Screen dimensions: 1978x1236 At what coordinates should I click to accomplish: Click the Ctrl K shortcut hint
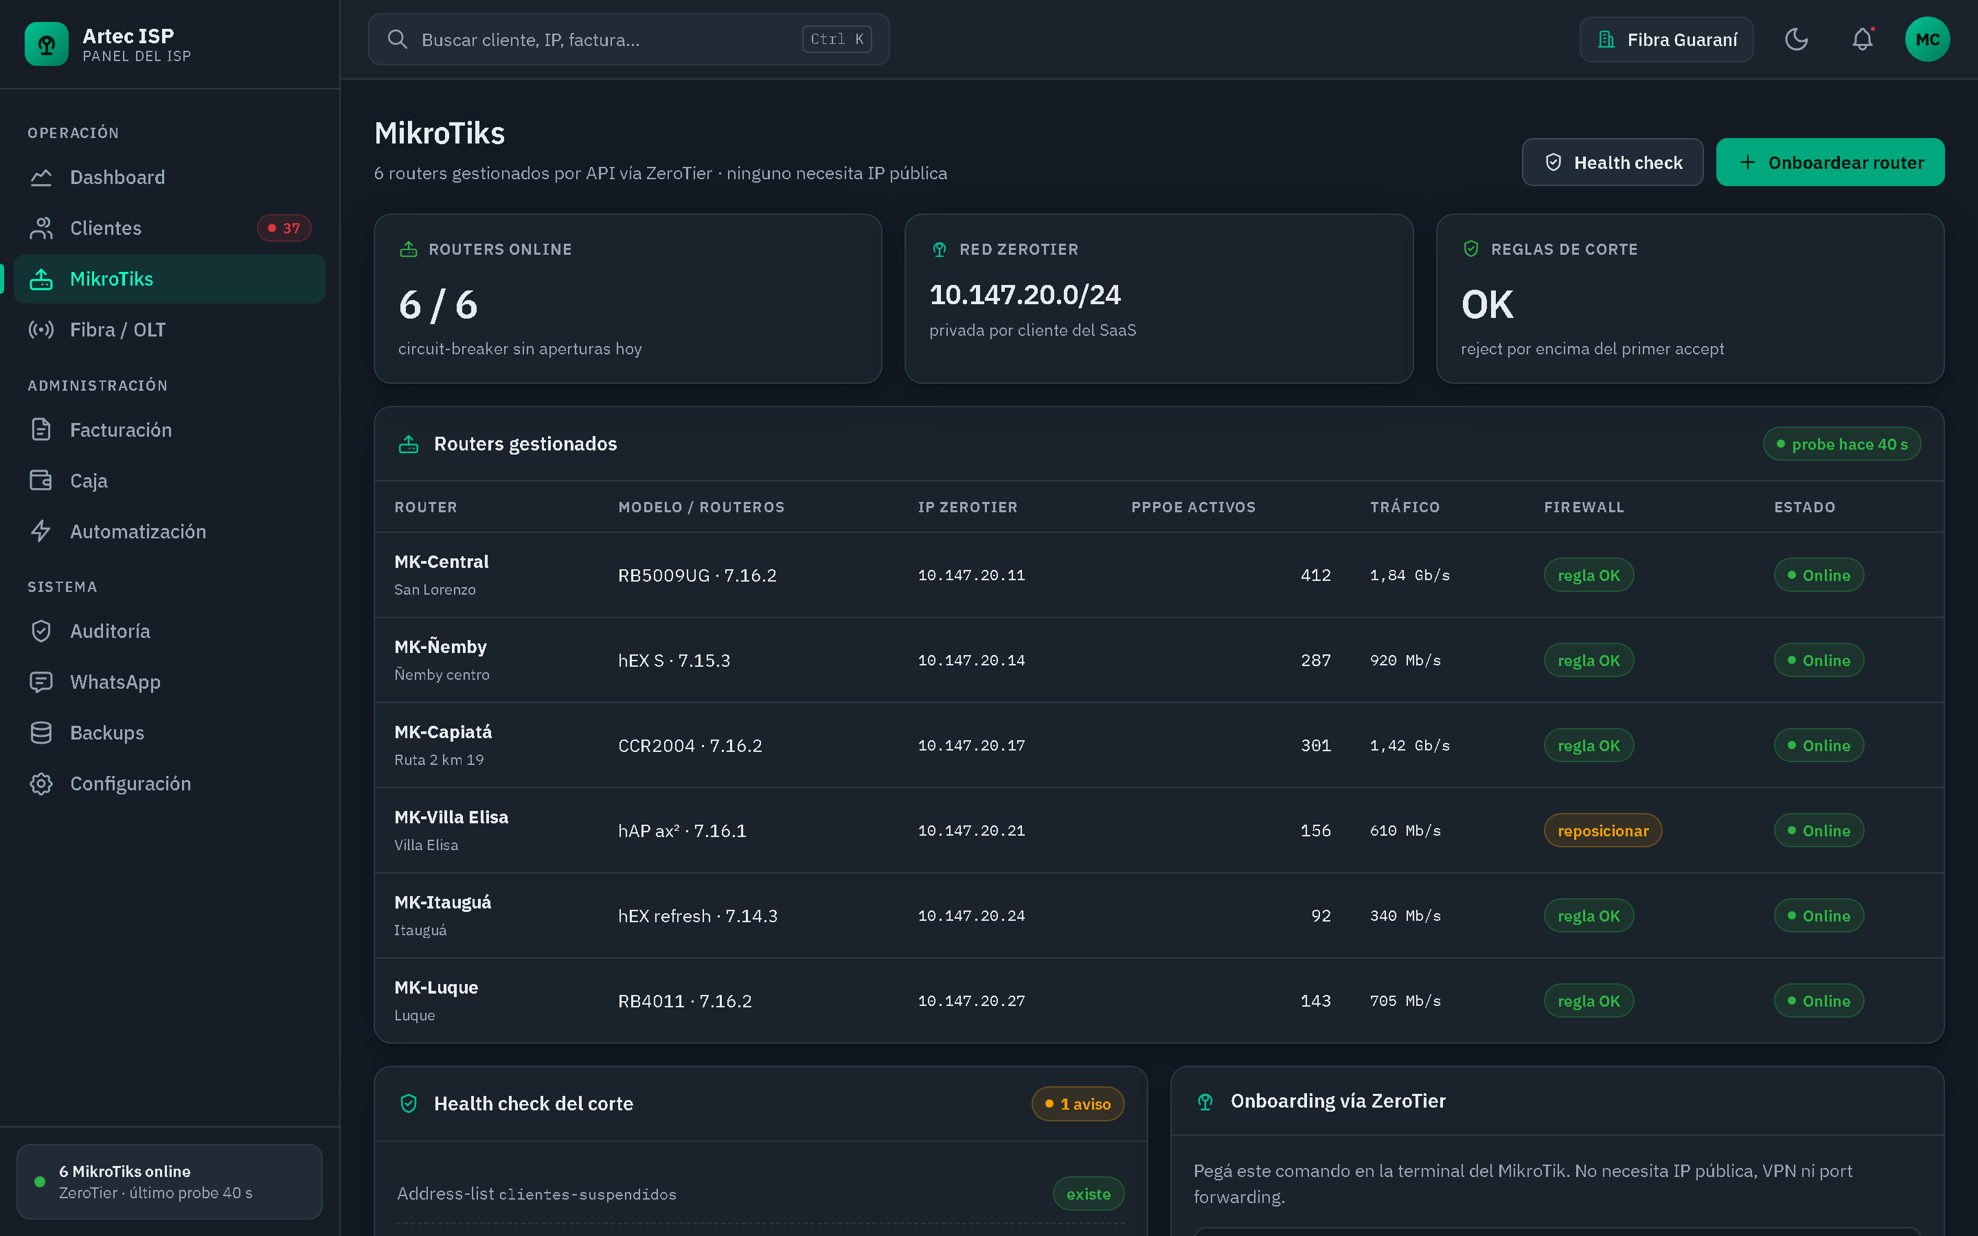click(837, 39)
